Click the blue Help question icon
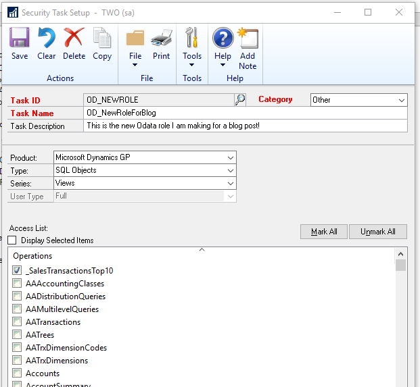The height and width of the screenshot is (387, 420). [x=223, y=38]
